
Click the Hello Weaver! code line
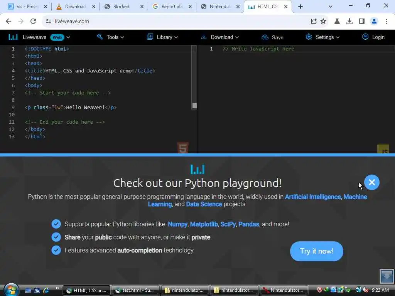71,108
